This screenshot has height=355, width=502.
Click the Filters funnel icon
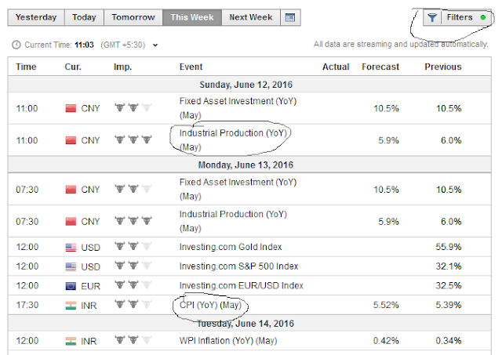pyautogui.click(x=431, y=17)
